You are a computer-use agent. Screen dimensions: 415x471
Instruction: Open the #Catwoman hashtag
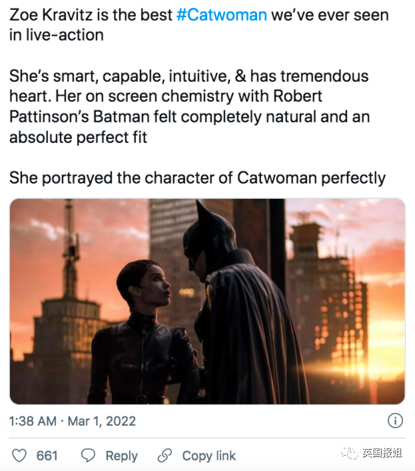222,15
